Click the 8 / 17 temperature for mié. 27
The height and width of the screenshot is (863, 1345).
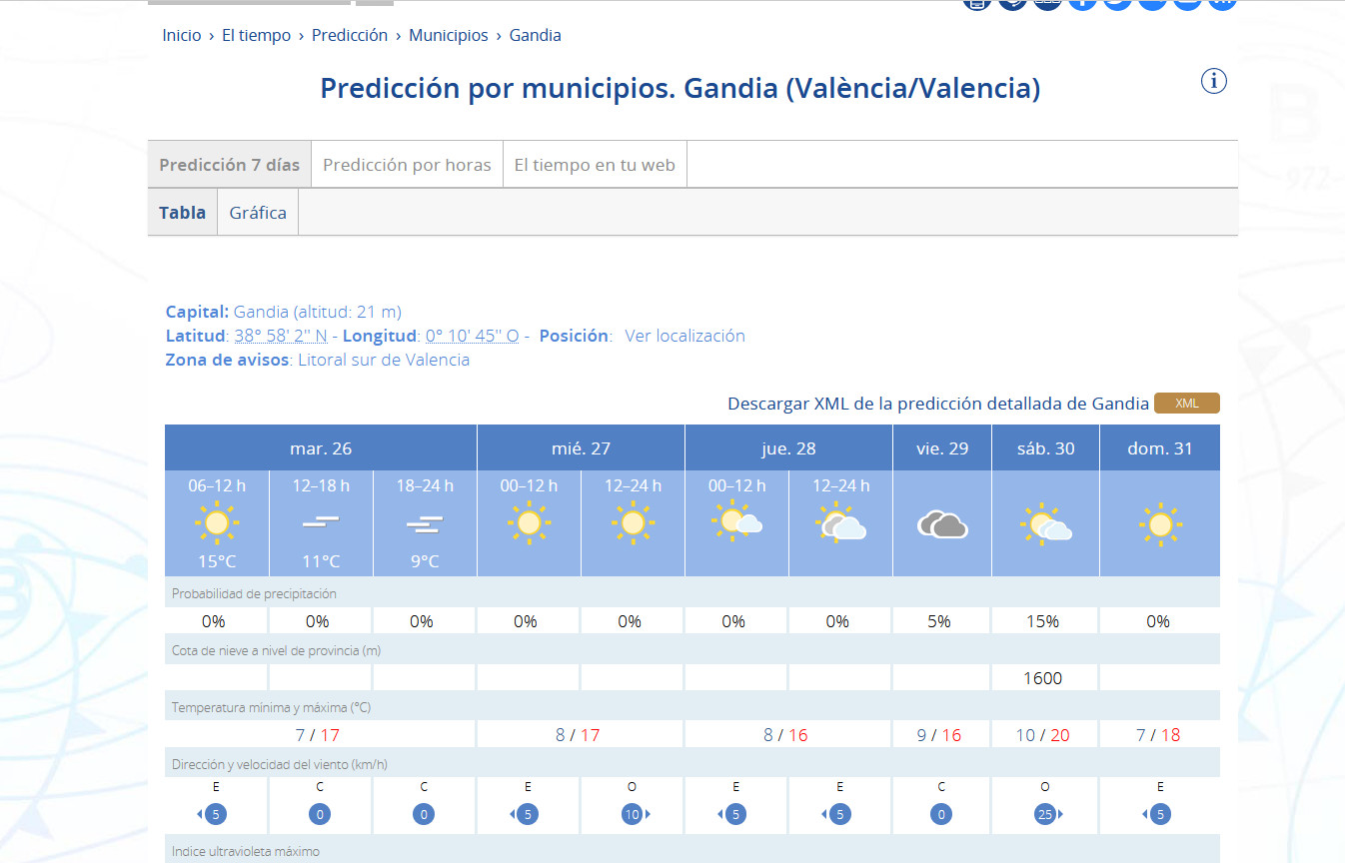(578, 735)
